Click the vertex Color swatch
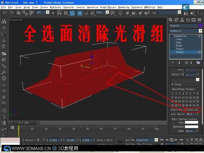The width and height of the screenshot is (204, 153). click(192, 122)
